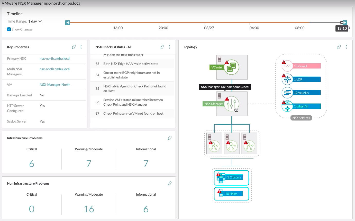Open Topology widget options menu

346,47
